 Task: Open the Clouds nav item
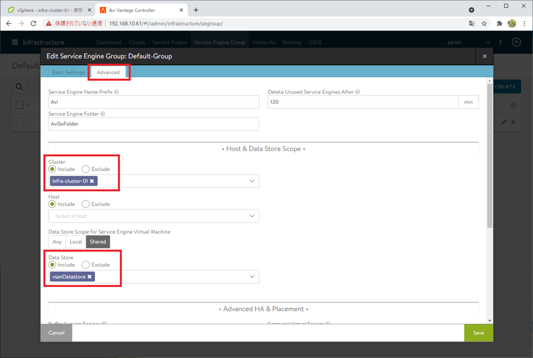(137, 42)
